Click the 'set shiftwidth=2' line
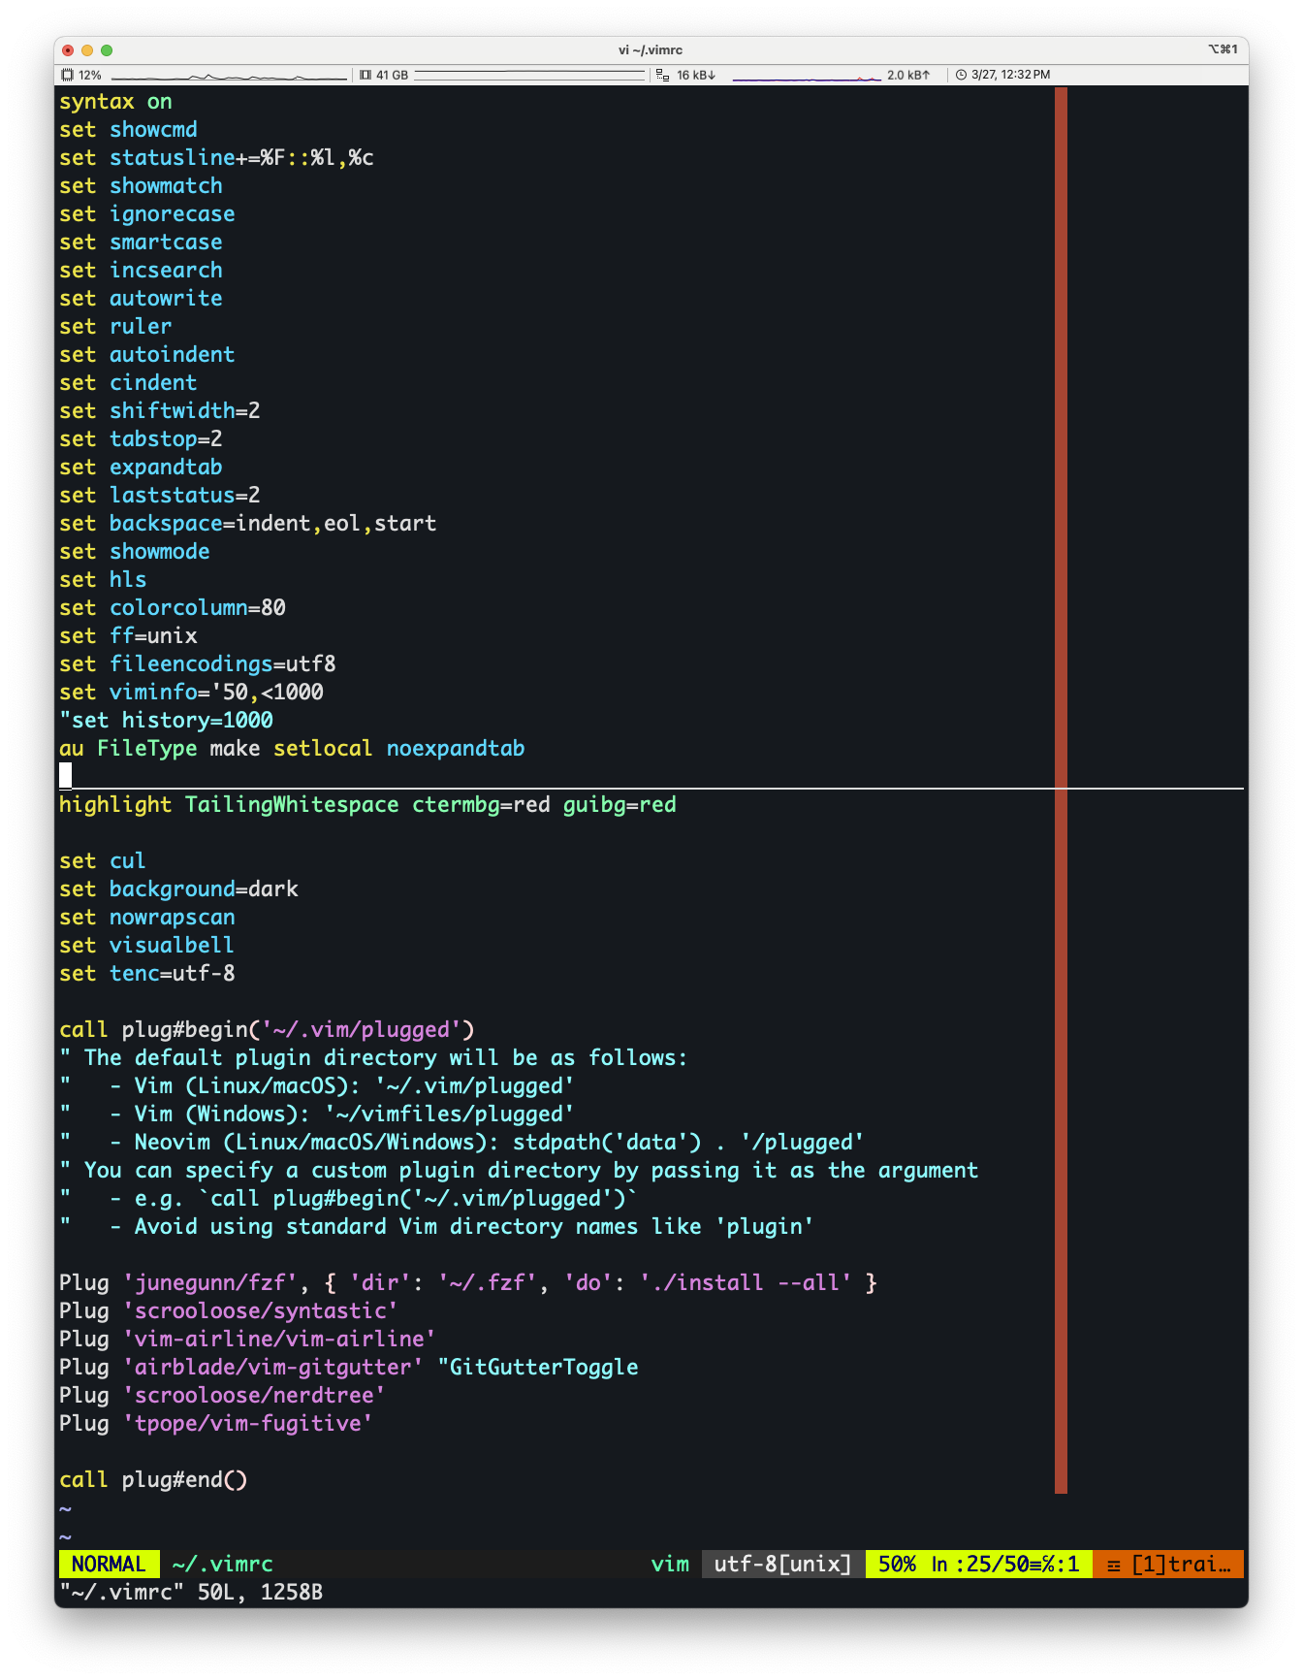The height and width of the screenshot is (1680, 1303). click(160, 411)
